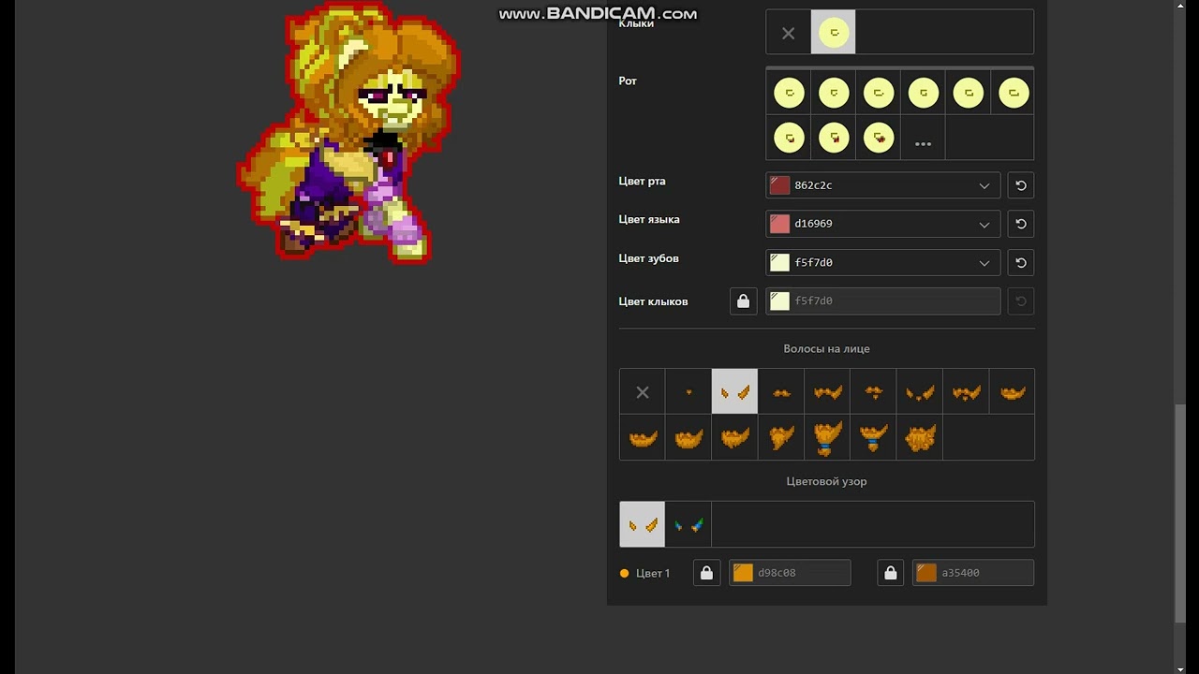The image size is (1199, 674).
Task: Remove fangs with the X option
Action: click(x=788, y=33)
